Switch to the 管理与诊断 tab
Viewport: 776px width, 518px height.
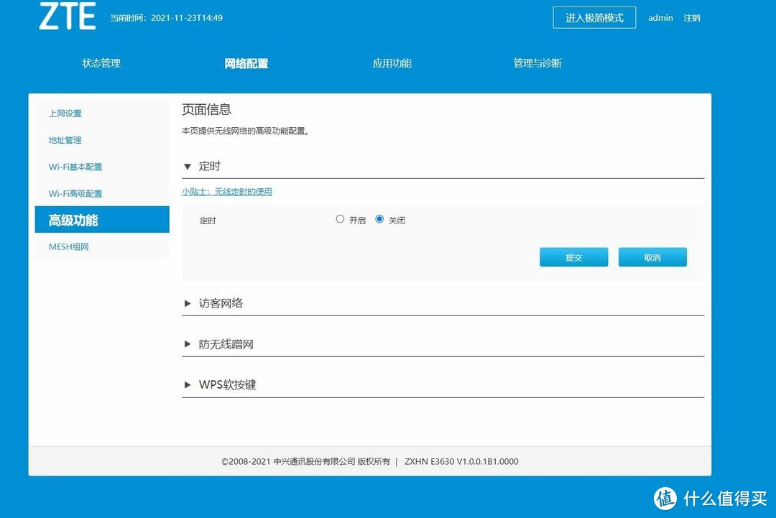coord(536,63)
